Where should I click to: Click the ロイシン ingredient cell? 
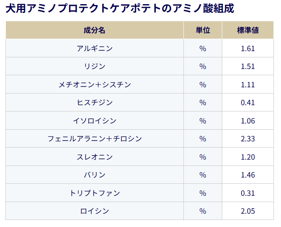coord(95,211)
